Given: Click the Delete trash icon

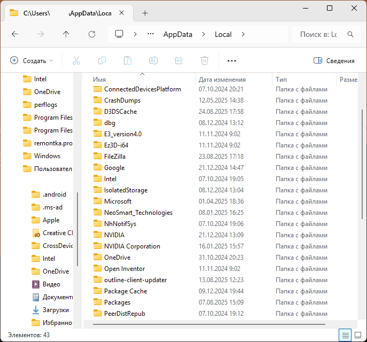Looking at the screenshot, I should (x=204, y=60).
